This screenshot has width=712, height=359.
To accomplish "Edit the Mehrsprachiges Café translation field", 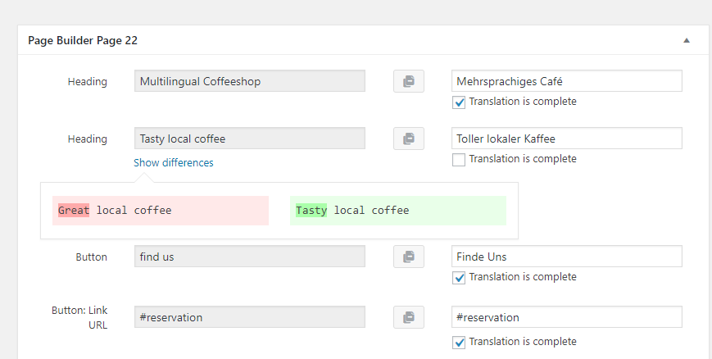I will 567,81.
